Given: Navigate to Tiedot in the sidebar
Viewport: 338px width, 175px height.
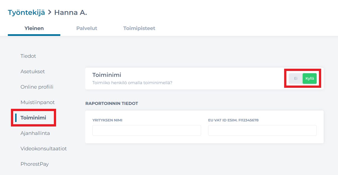Looking at the screenshot, I should point(28,56).
